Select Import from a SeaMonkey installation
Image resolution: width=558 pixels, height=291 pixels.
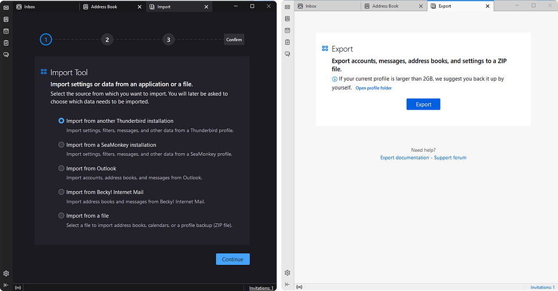click(x=62, y=145)
